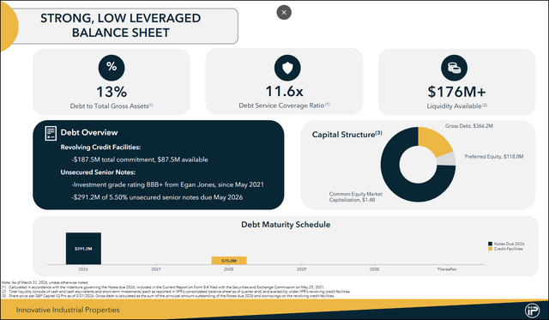Click the footnote beginning Note: As of March 31
This screenshot has height=320, width=549.
point(45,282)
